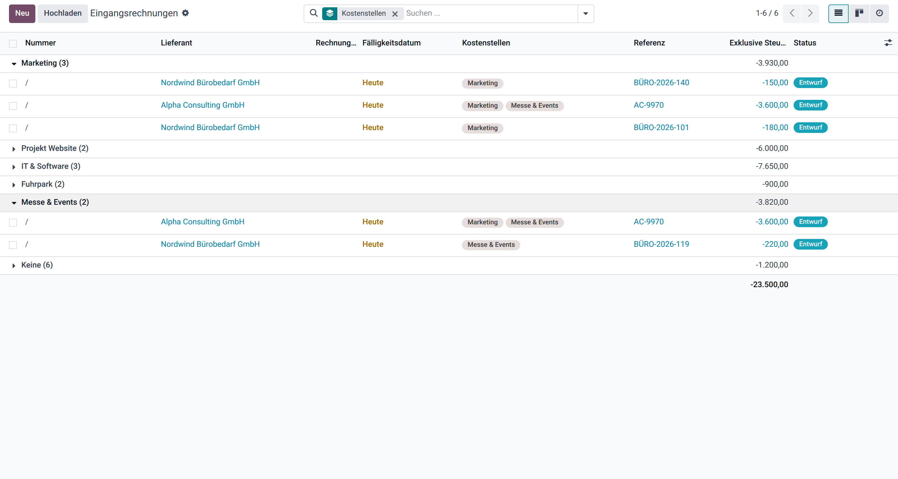This screenshot has height=479, width=898.
Task: Click reference BÜRO-2026-101
Action: pos(661,128)
